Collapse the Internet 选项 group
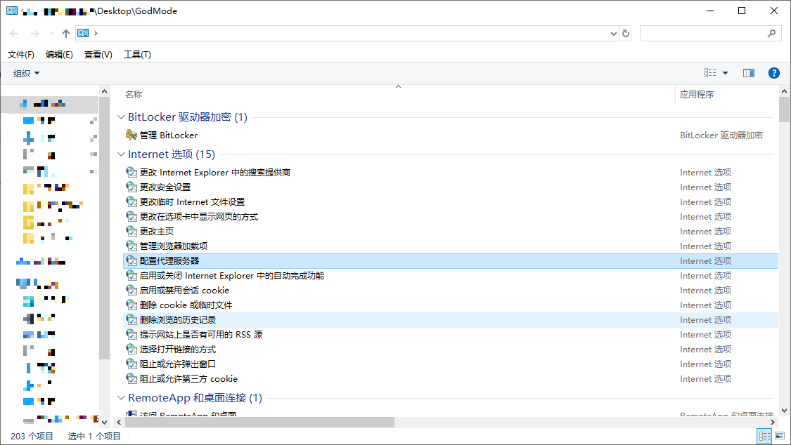This screenshot has height=445, width=791. click(121, 154)
